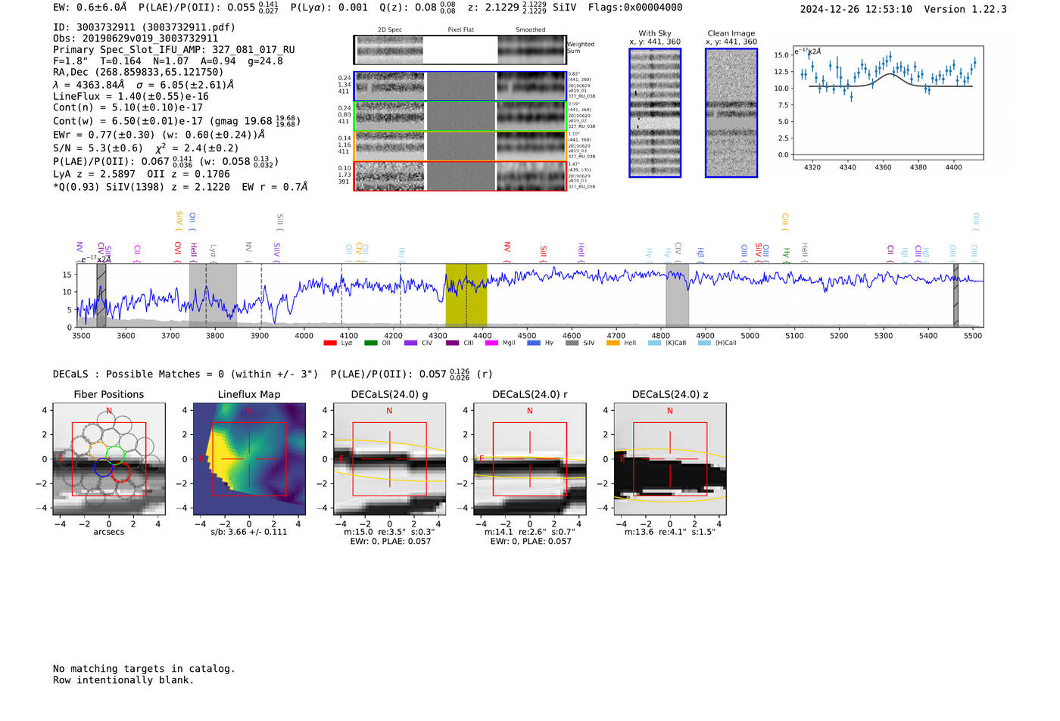Click the (K)CaII legend entry
Viewport: 1060px width, 721px height.
[x=667, y=343]
